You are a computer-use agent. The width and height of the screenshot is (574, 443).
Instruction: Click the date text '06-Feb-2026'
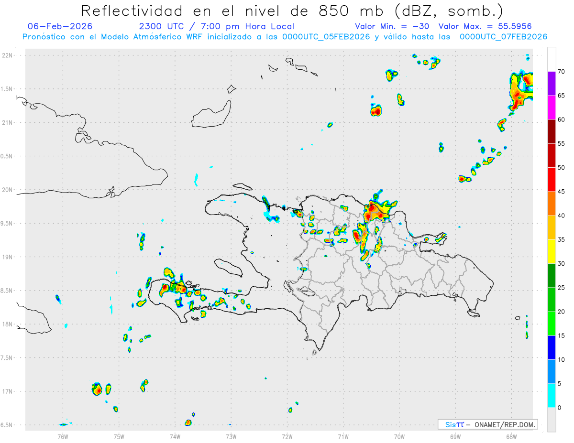(60, 26)
